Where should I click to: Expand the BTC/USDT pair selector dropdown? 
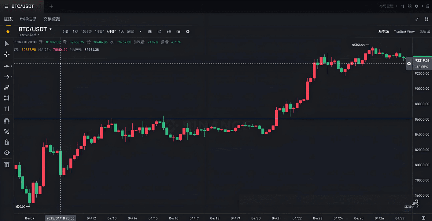pos(50,29)
